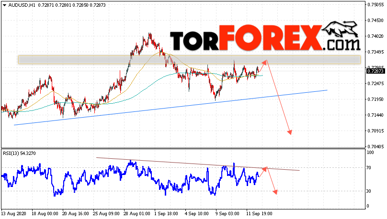Select the 0.74530 price axis value

376,21
